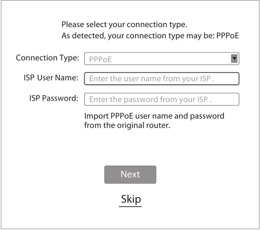Click the Connection Type label

47,58
